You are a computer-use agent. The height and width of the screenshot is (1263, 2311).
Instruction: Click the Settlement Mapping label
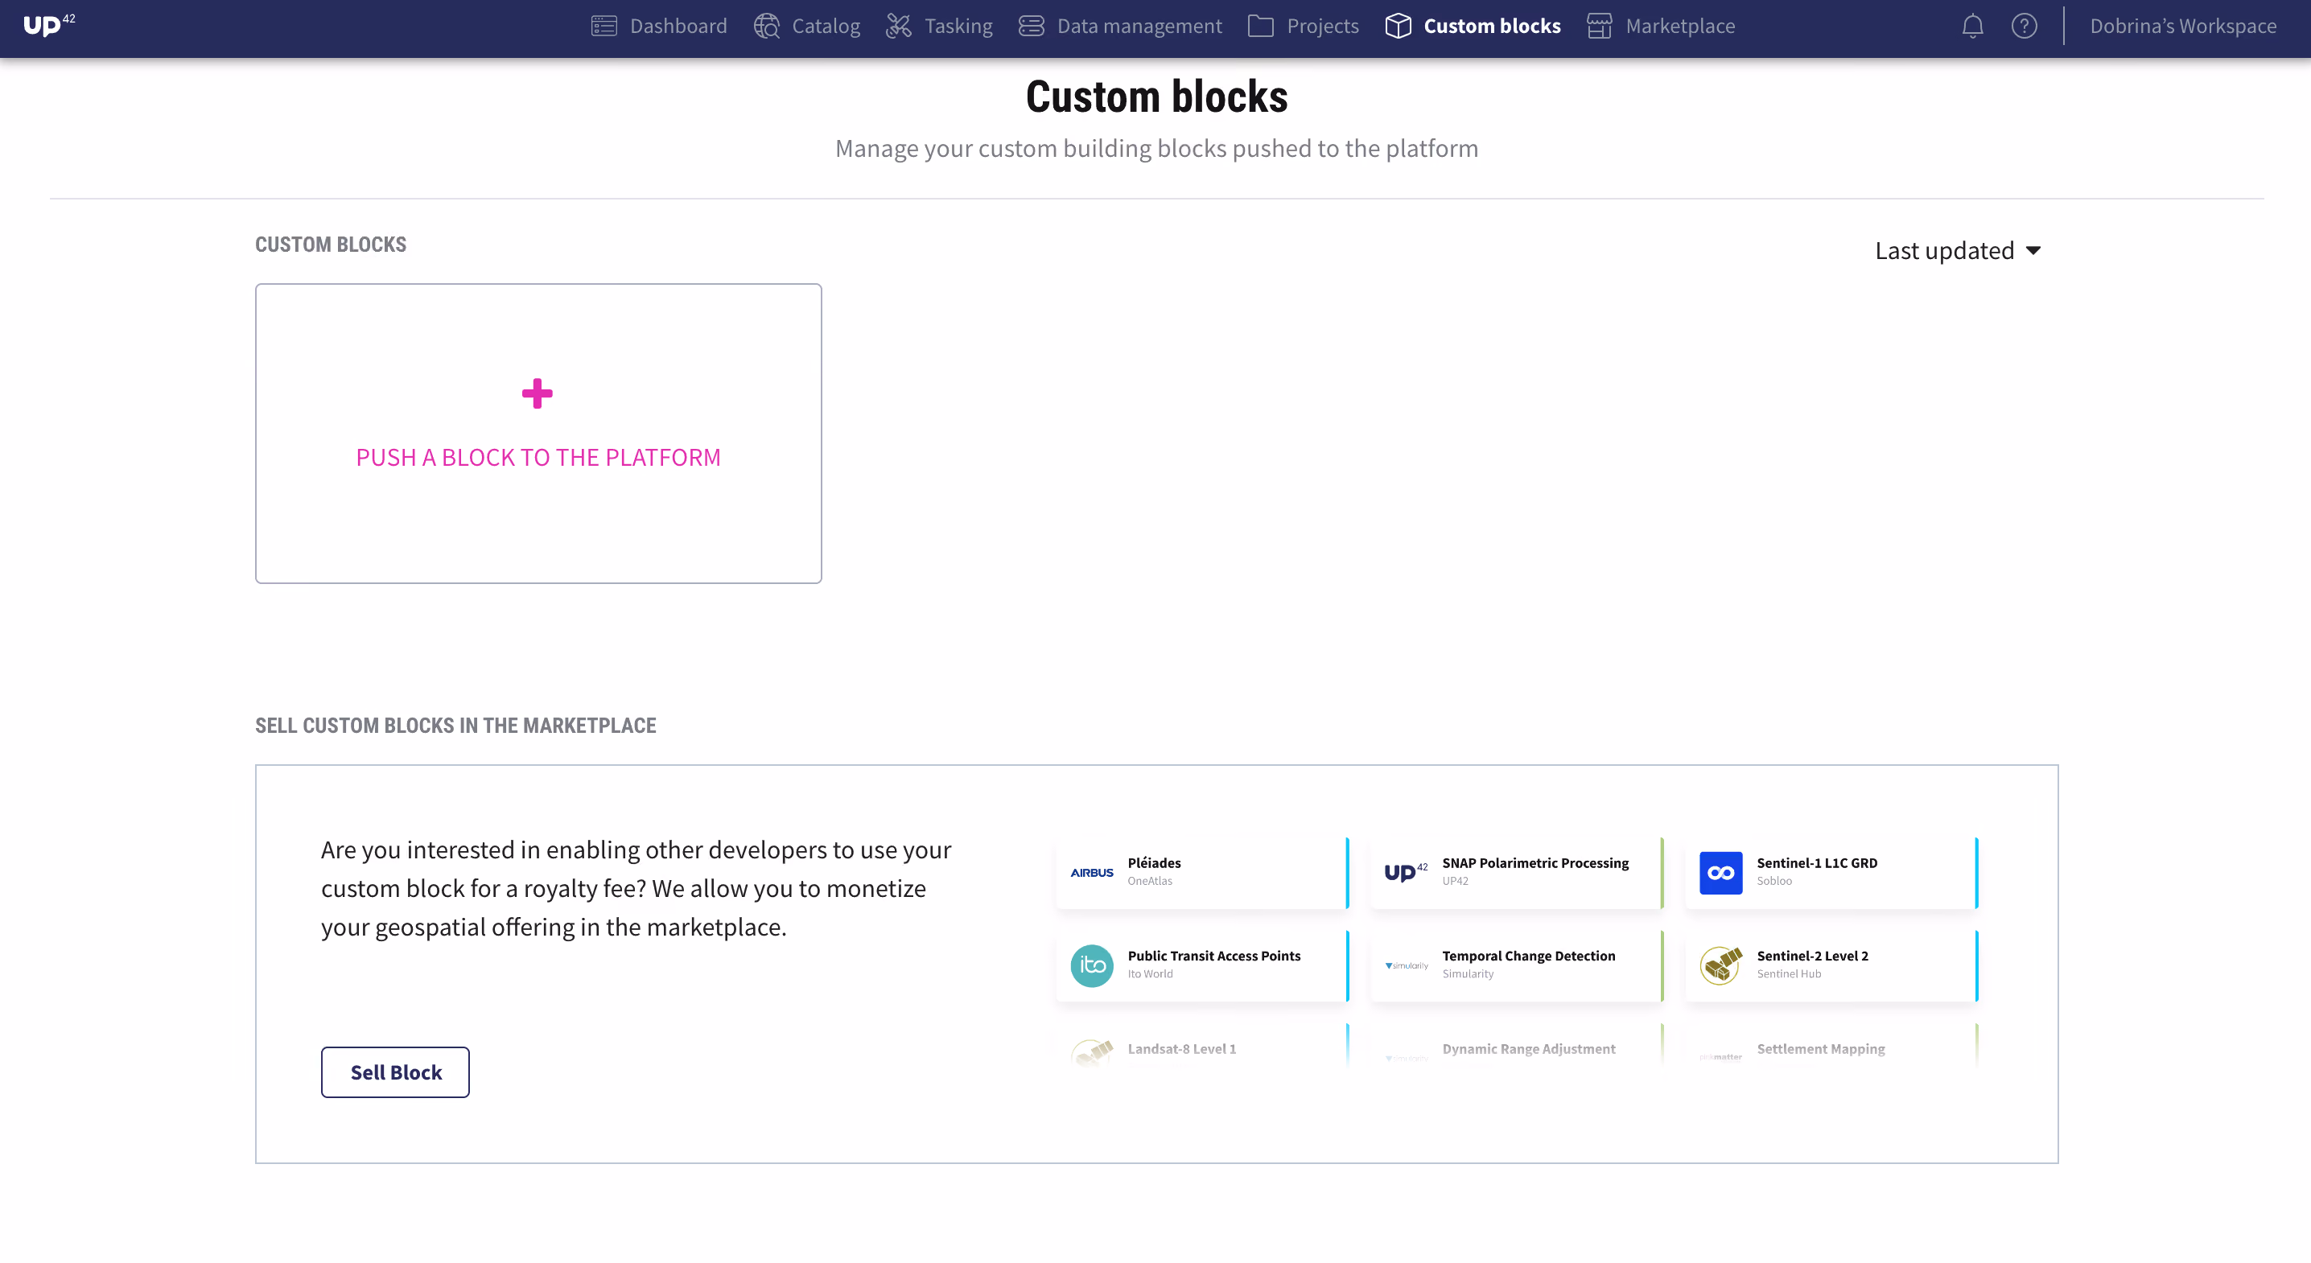[1820, 1049]
